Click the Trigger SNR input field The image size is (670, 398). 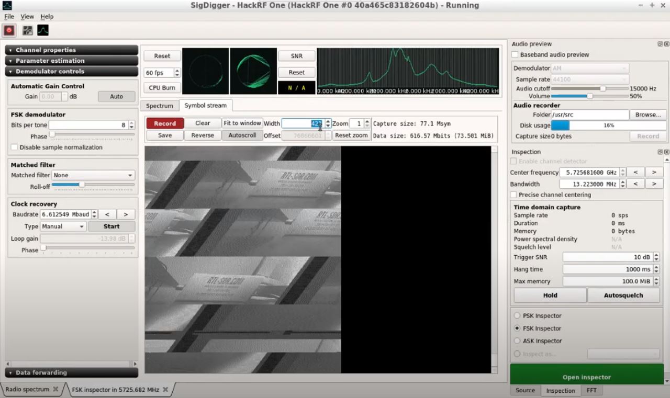pyautogui.click(x=607, y=257)
